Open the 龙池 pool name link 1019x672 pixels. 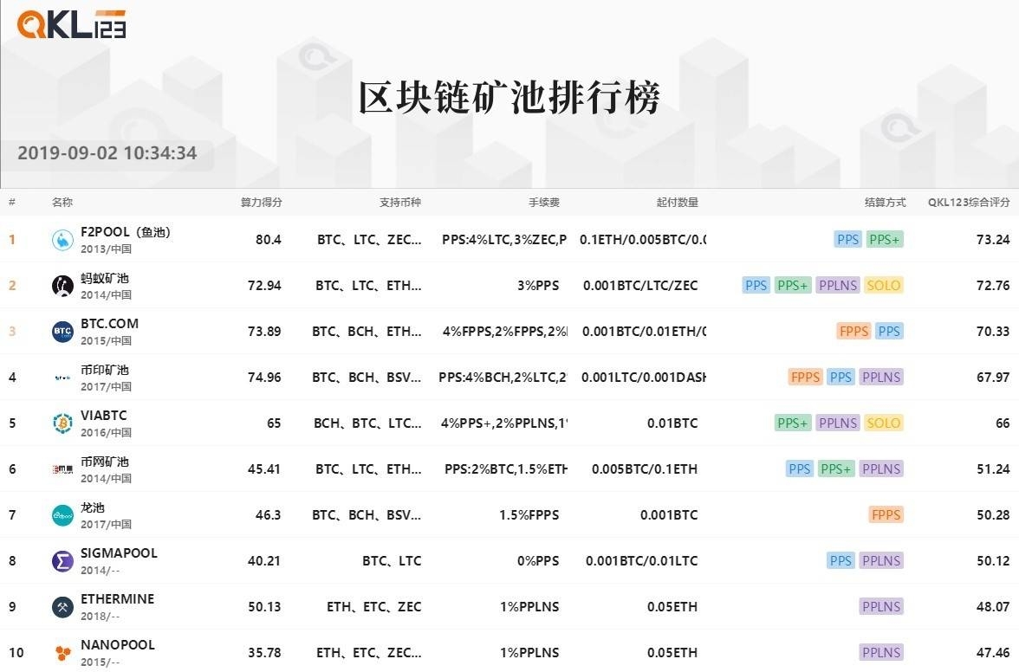(92, 507)
